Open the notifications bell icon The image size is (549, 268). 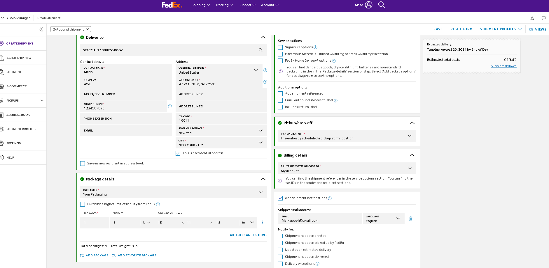(x=532, y=18)
